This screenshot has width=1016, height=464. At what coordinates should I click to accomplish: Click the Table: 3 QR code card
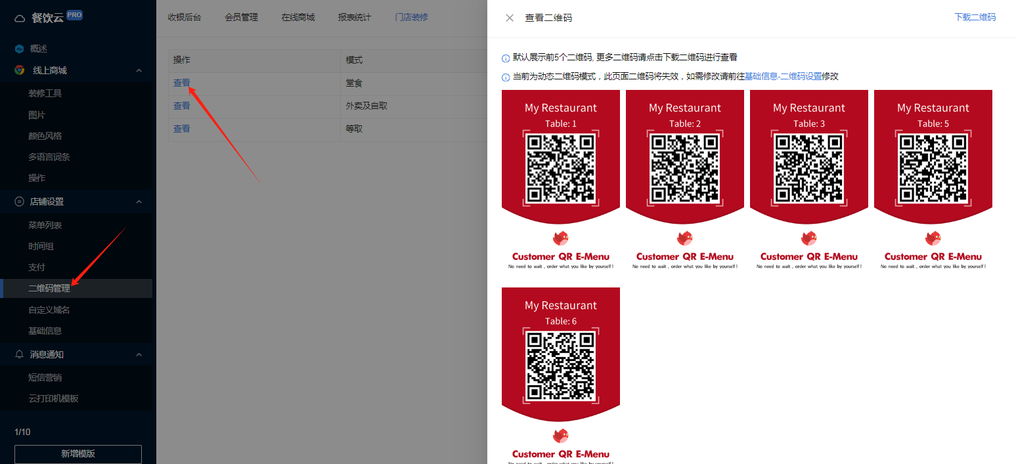(809, 180)
